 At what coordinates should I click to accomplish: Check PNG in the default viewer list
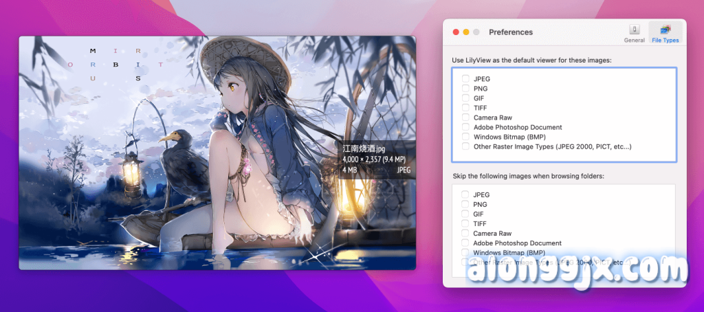tap(465, 89)
